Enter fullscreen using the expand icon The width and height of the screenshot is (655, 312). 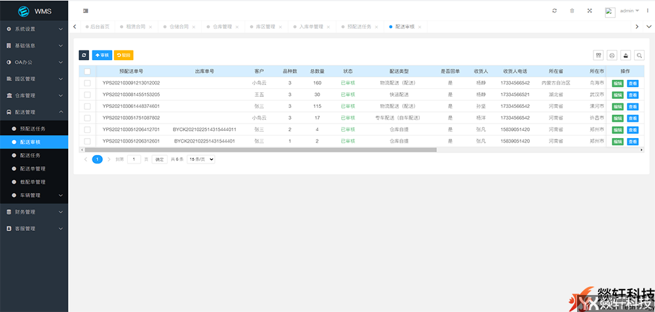[589, 11]
